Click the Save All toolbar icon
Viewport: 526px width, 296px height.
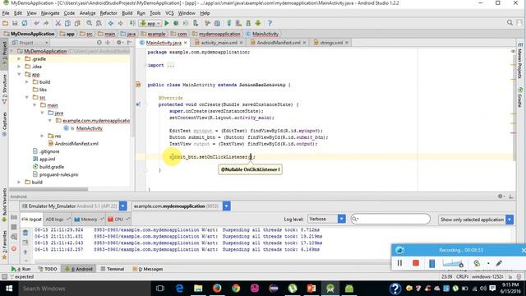[x=15, y=23]
